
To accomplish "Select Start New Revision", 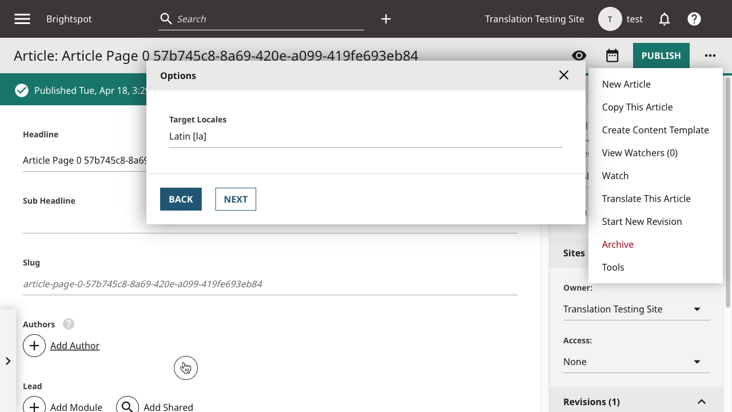I will click(x=655, y=221).
